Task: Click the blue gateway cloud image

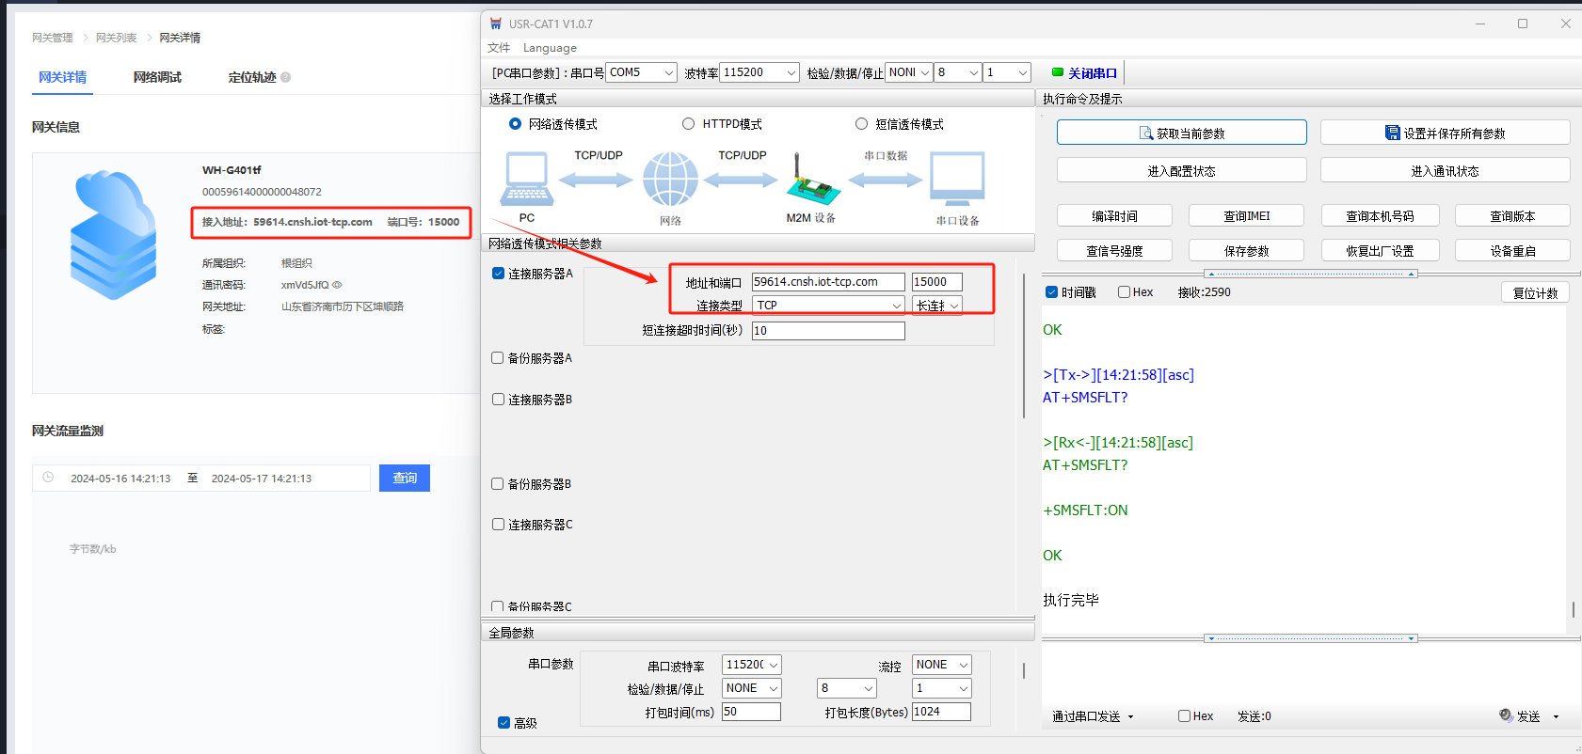Action: (113, 235)
